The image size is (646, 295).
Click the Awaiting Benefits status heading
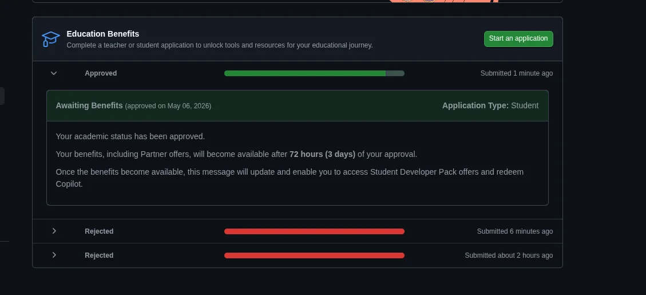[89, 105]
